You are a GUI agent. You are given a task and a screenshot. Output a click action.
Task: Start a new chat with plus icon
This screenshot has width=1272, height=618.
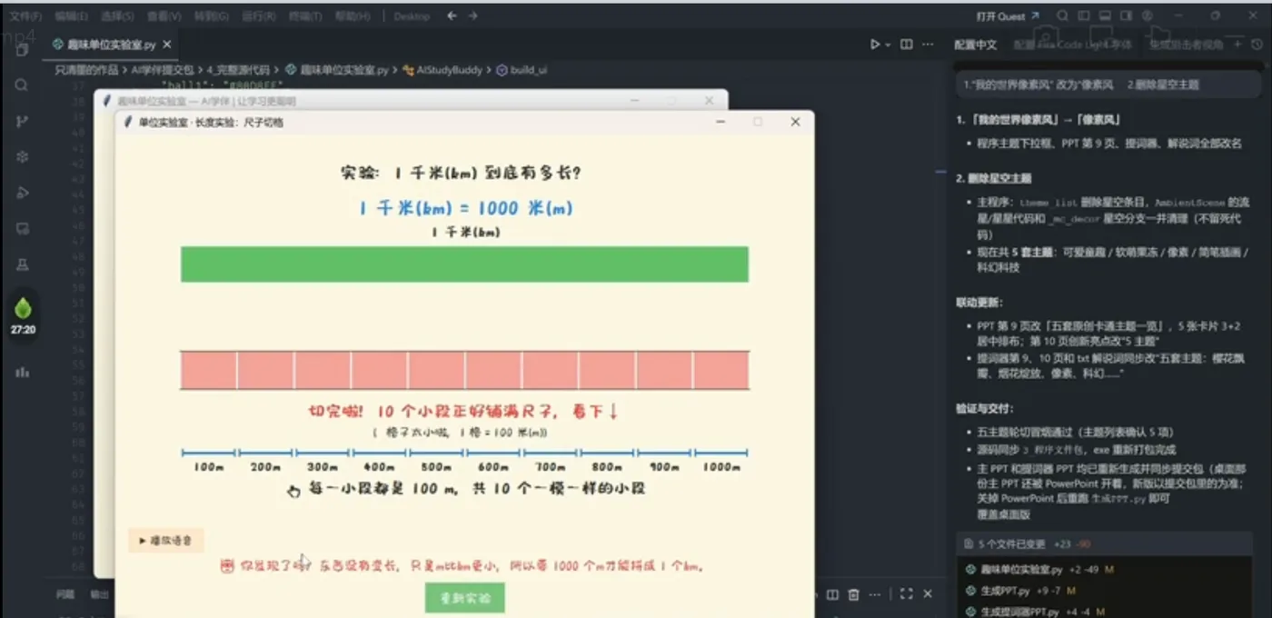pyautogui.click(x=1237, y=44)
